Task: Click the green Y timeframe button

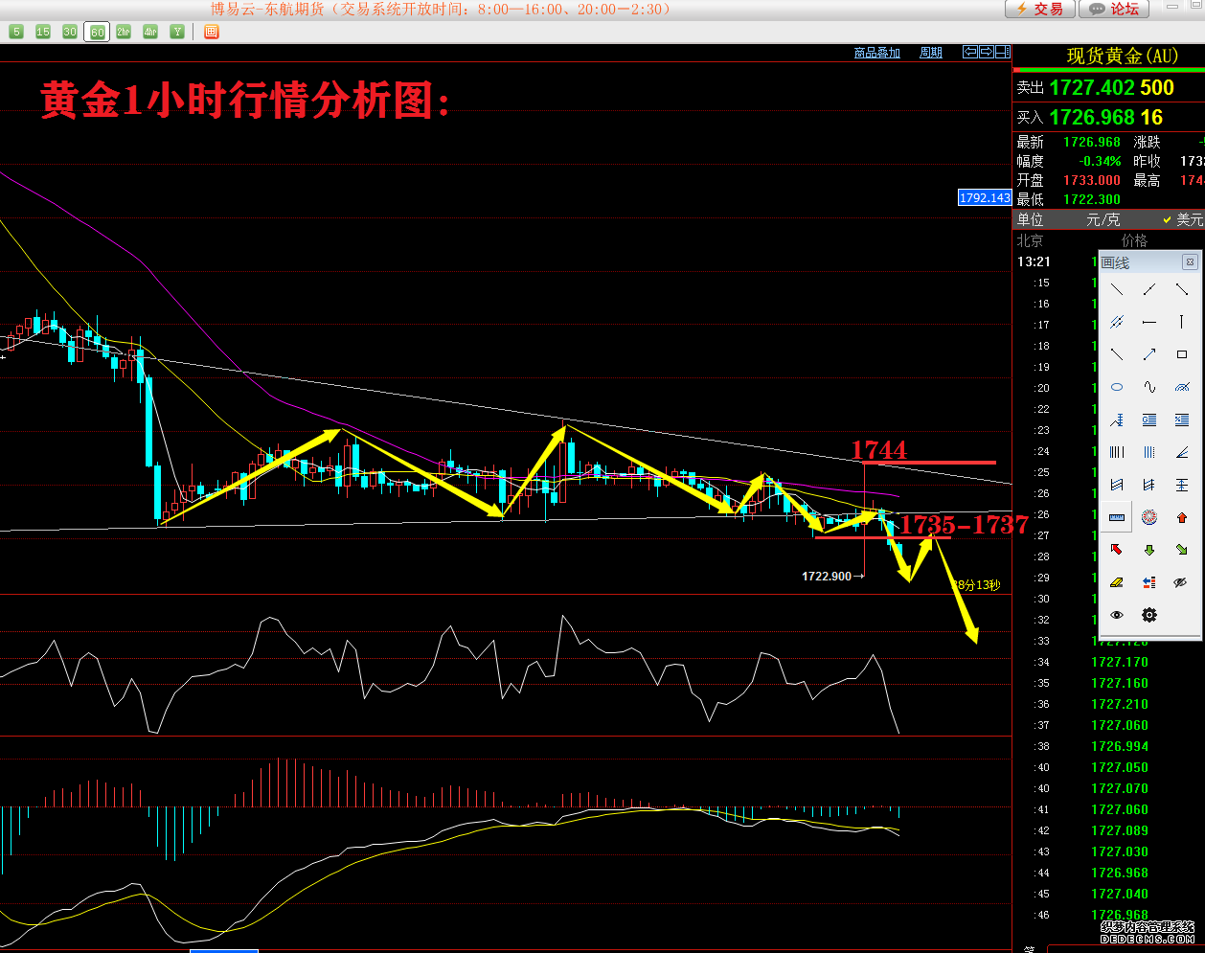Action: tap(177, 32)
